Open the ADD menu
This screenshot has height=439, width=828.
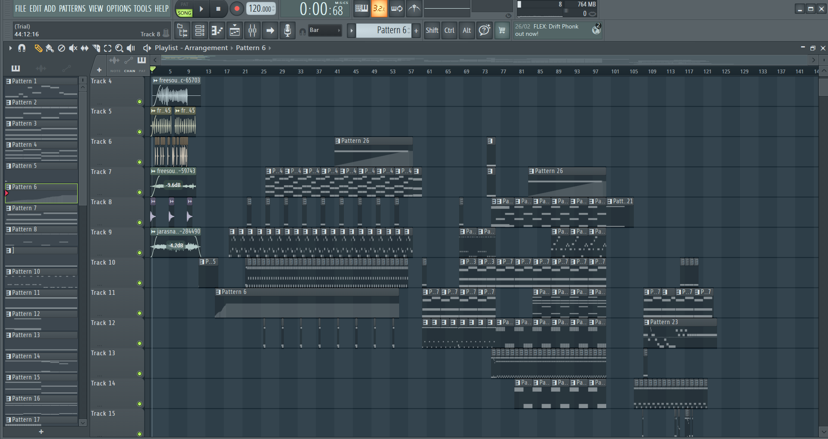click(50, 9)
